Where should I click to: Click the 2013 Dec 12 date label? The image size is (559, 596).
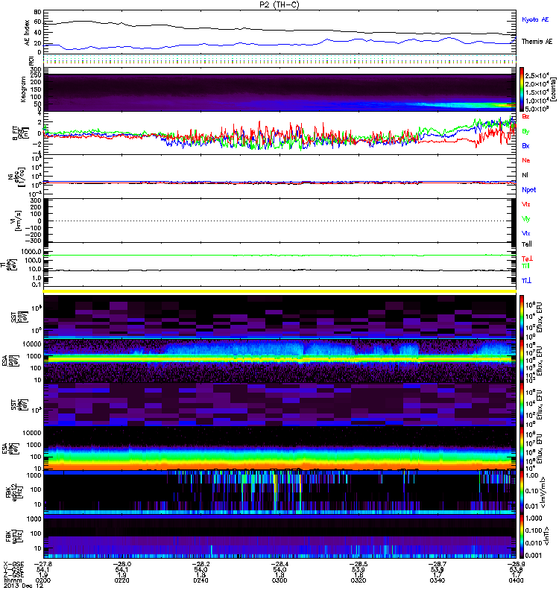tap(23, 586)
